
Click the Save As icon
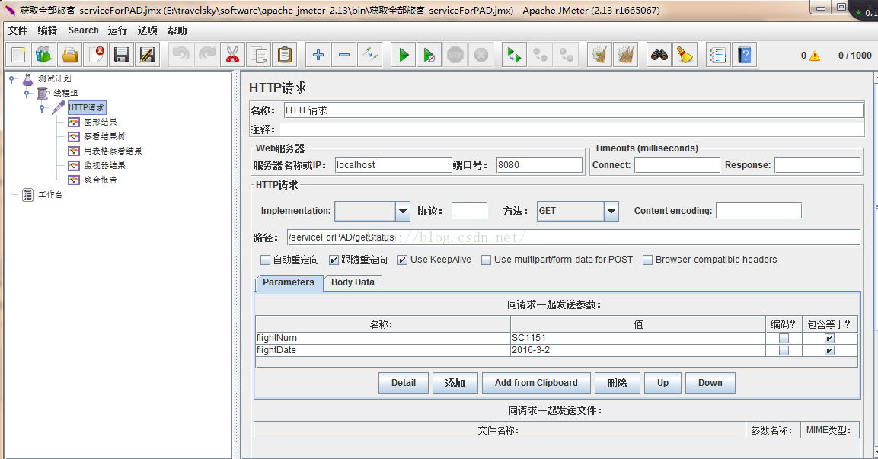(147, 55)
